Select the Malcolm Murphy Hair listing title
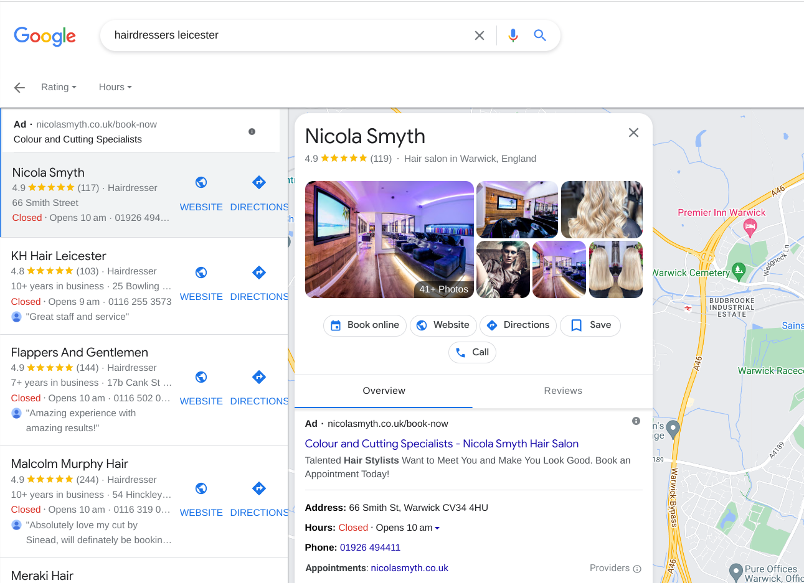 (x=70, y=464)
